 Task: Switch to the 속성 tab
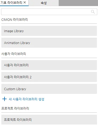click(44, 3)
